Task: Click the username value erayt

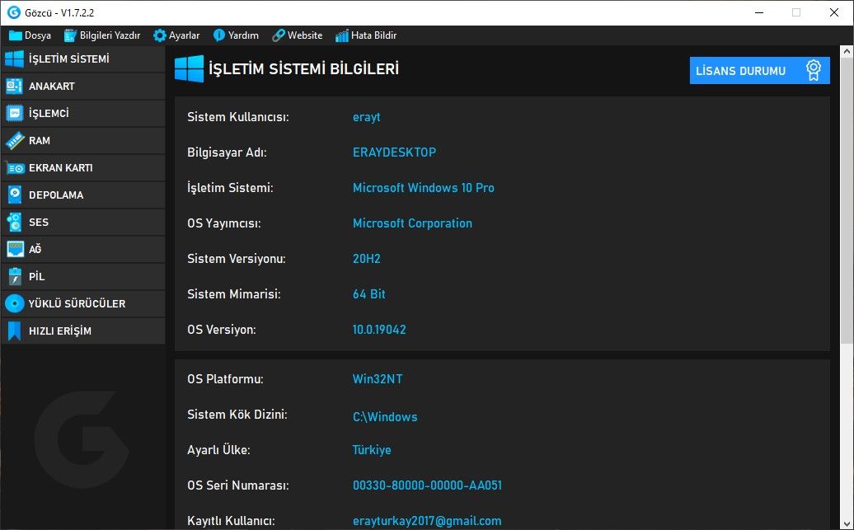Action: tap(367, 117)
